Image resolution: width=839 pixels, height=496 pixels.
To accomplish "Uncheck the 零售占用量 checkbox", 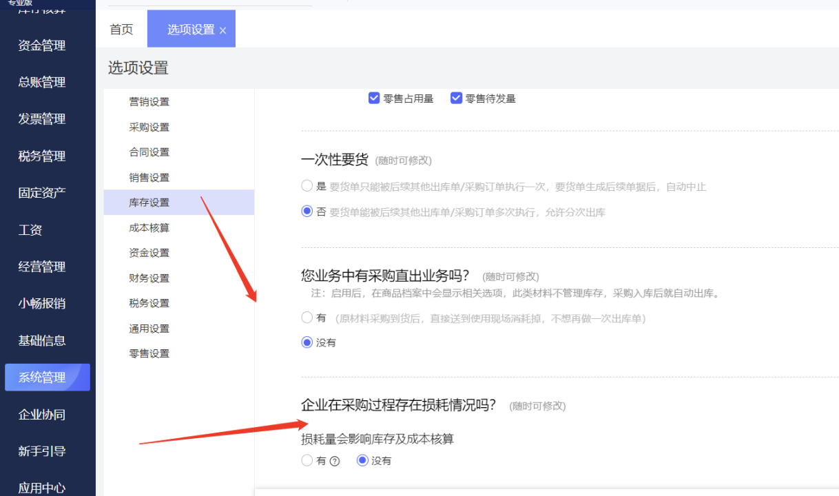I will (x=374, y=99).
